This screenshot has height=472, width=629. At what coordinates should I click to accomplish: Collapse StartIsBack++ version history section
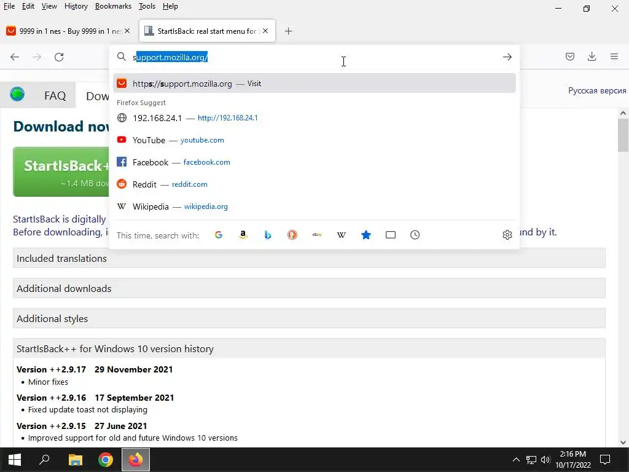tap(309, 348)
